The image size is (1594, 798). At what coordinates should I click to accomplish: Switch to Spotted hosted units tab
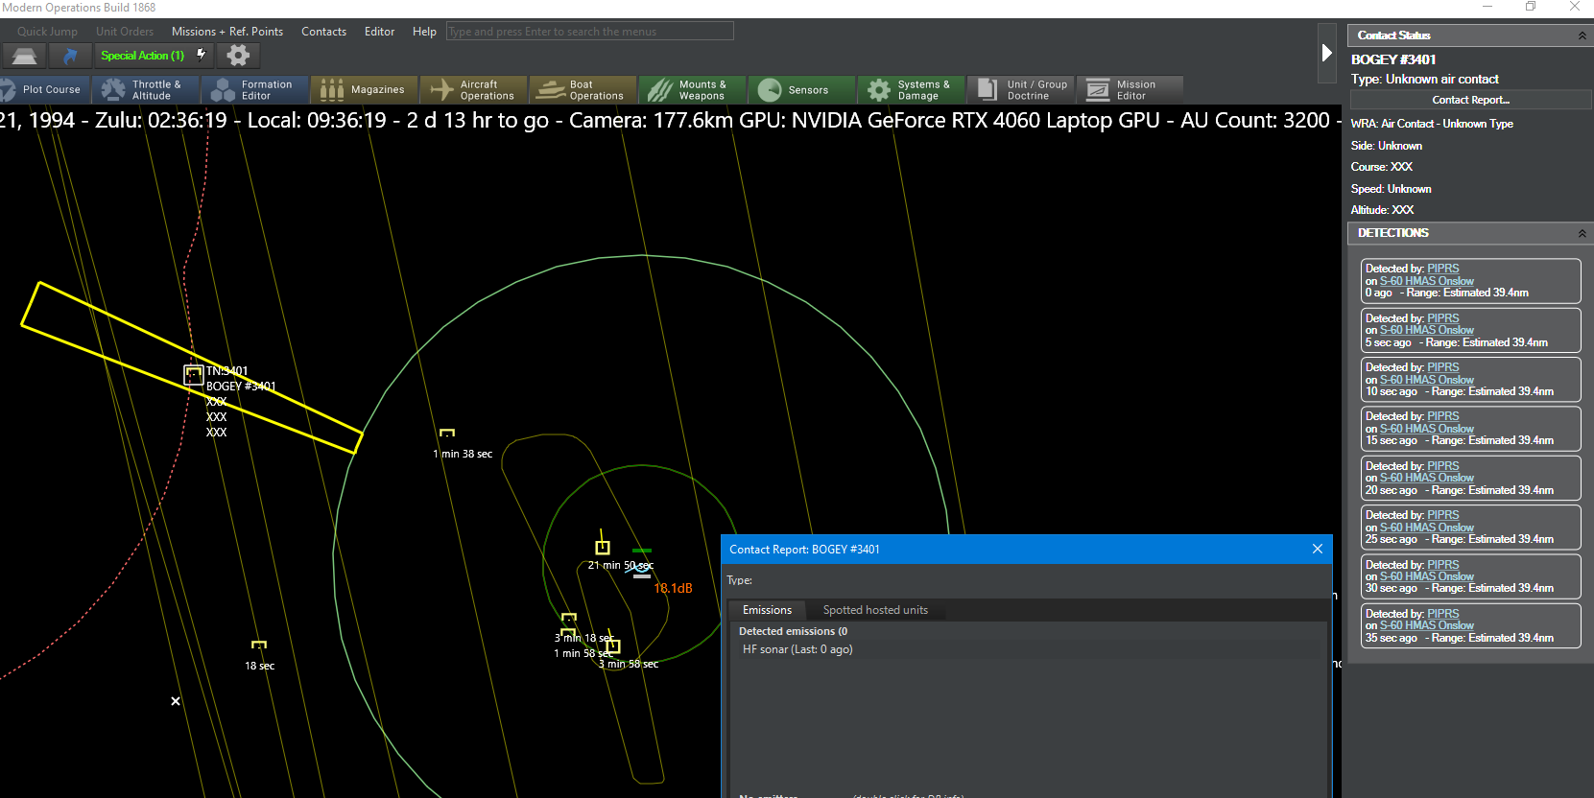click(875, 610)
